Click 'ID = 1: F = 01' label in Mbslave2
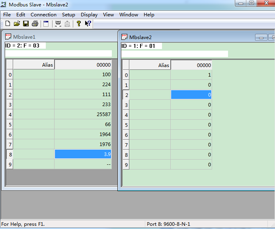Image resolution: width=275 pixels, height=229 pixels. [x=138, y=46]
